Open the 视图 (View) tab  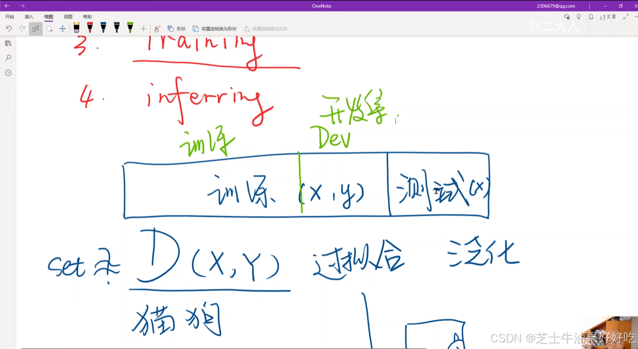[68, 16]
